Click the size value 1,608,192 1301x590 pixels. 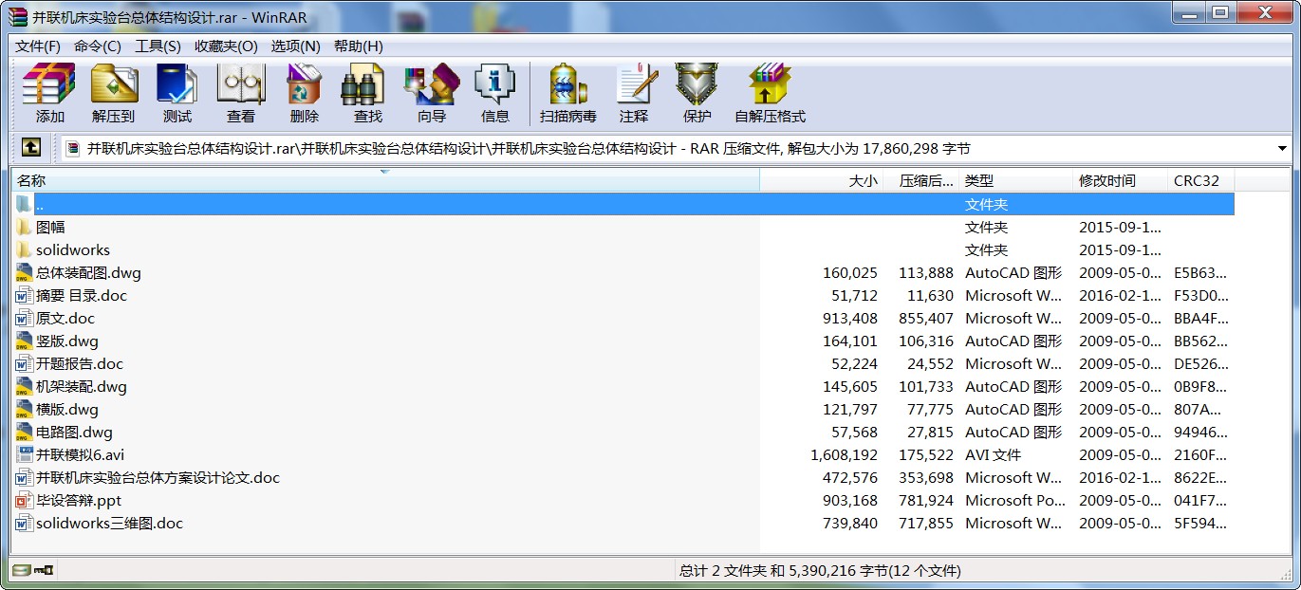point(844,454)
